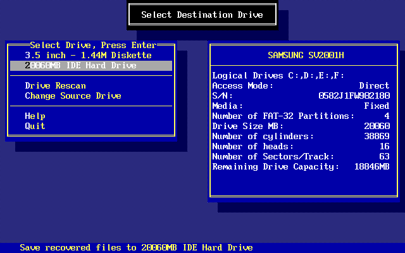
Task: Click Logical Drives C:,D:,E:,F: line
Action: 278,76
